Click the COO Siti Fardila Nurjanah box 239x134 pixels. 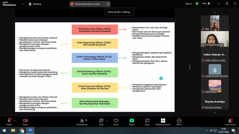pyautogui.click(x=95, y=44)
